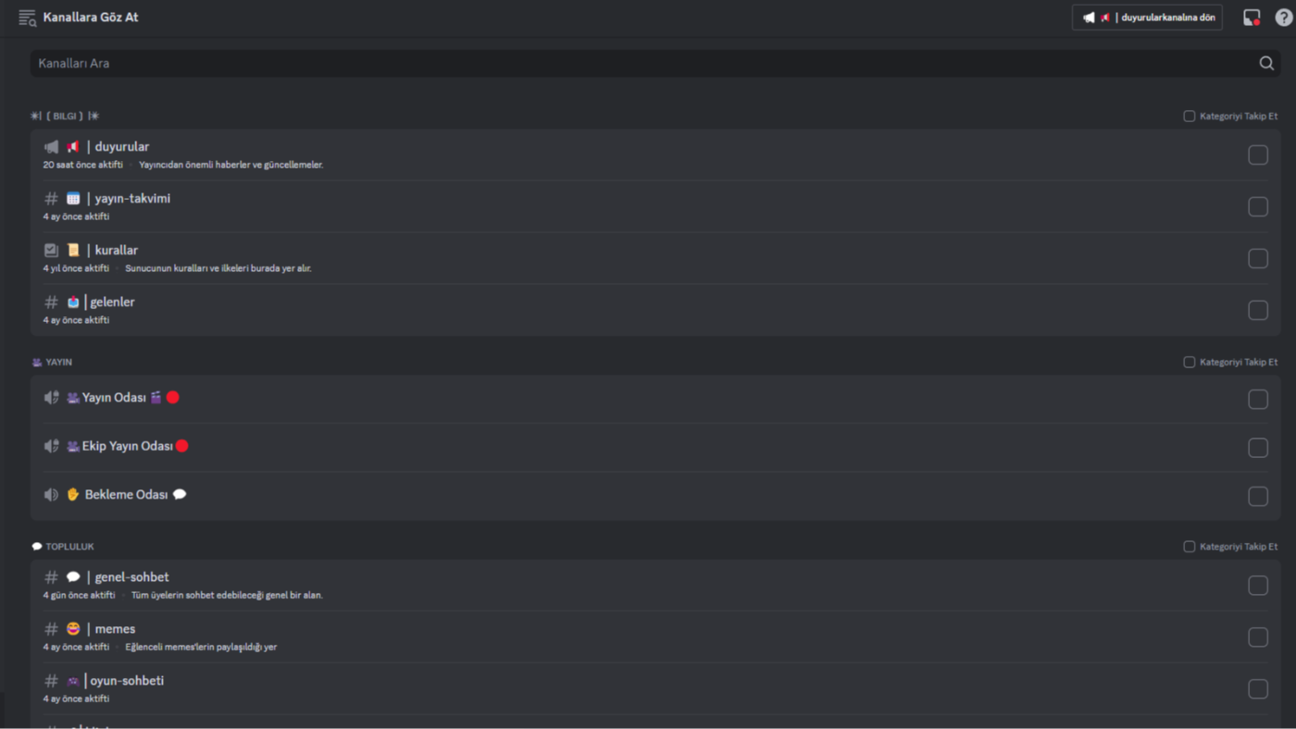Follow the TOPLULUK category checkbox

(x=1190, y=547)
